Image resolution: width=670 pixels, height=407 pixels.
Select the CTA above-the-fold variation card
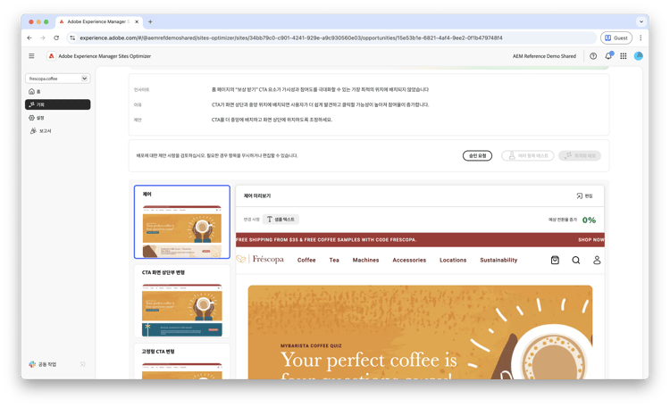coord(182,301)
